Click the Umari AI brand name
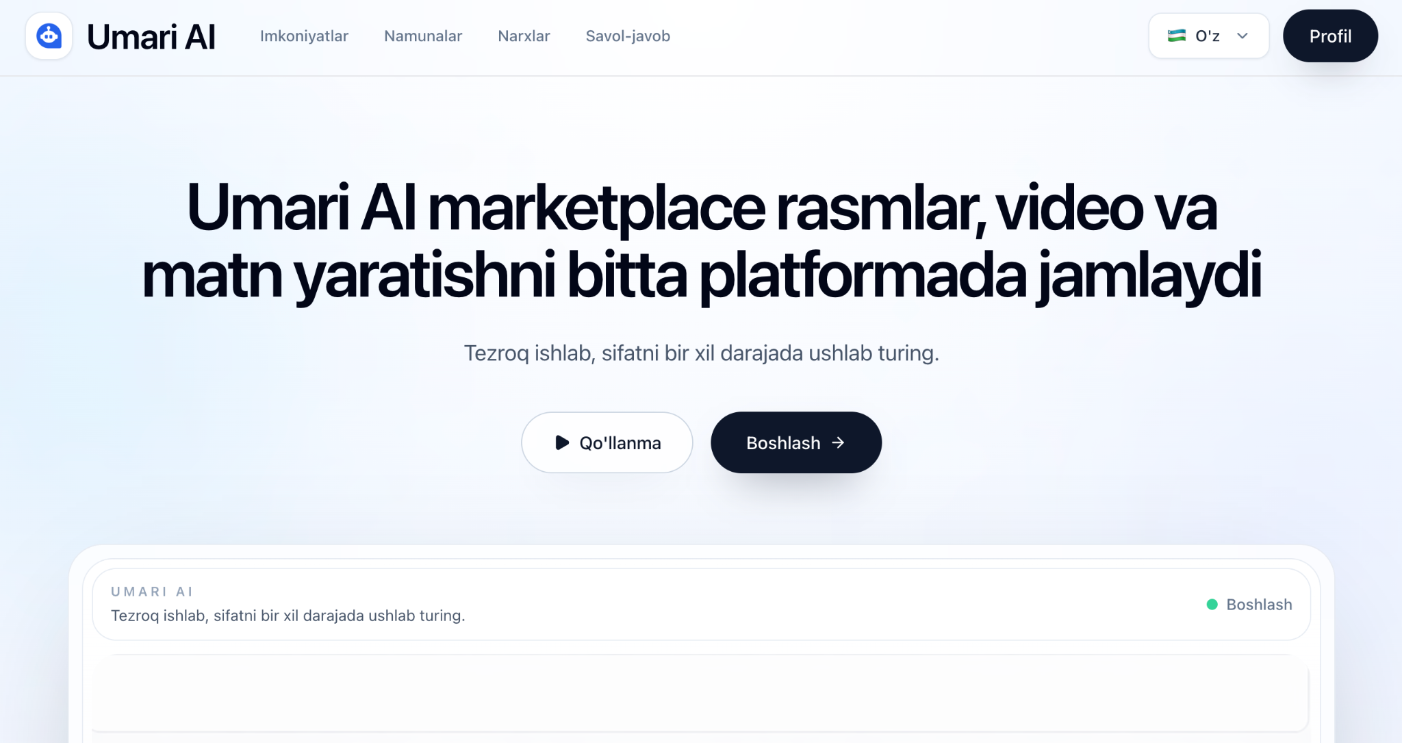 [x=151, y=37]
